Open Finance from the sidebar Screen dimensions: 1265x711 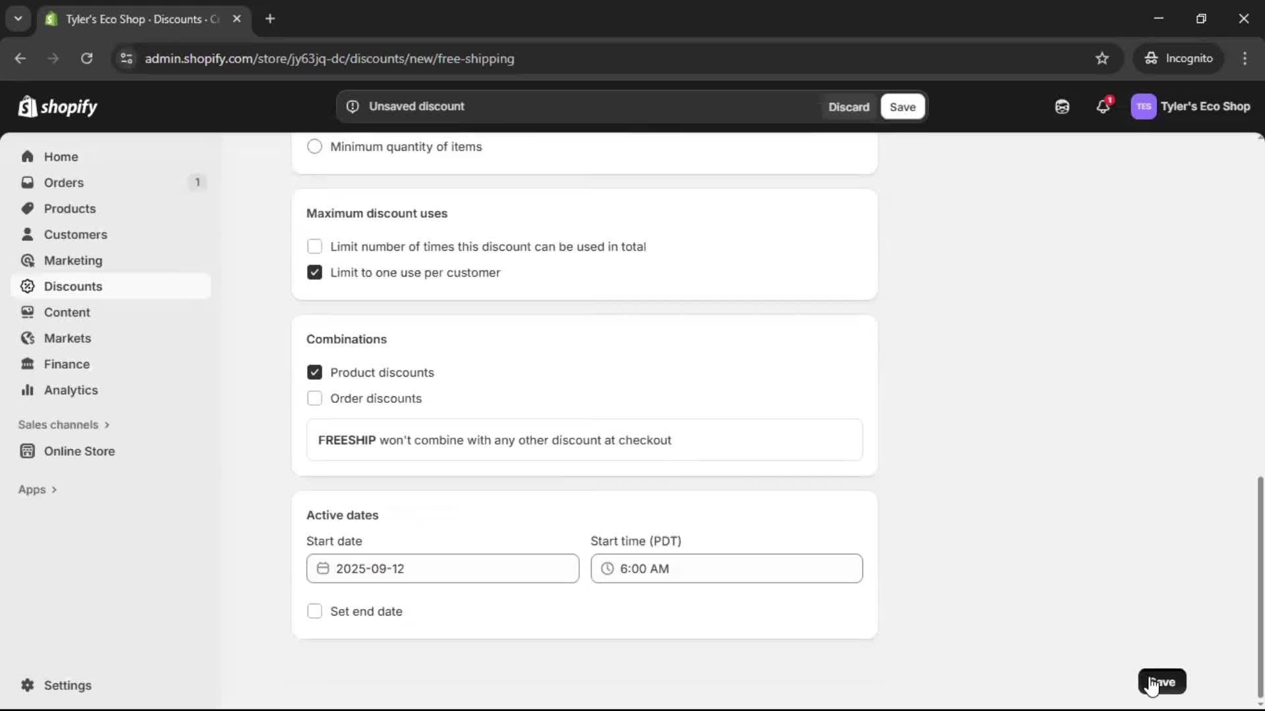coord(66,363)
